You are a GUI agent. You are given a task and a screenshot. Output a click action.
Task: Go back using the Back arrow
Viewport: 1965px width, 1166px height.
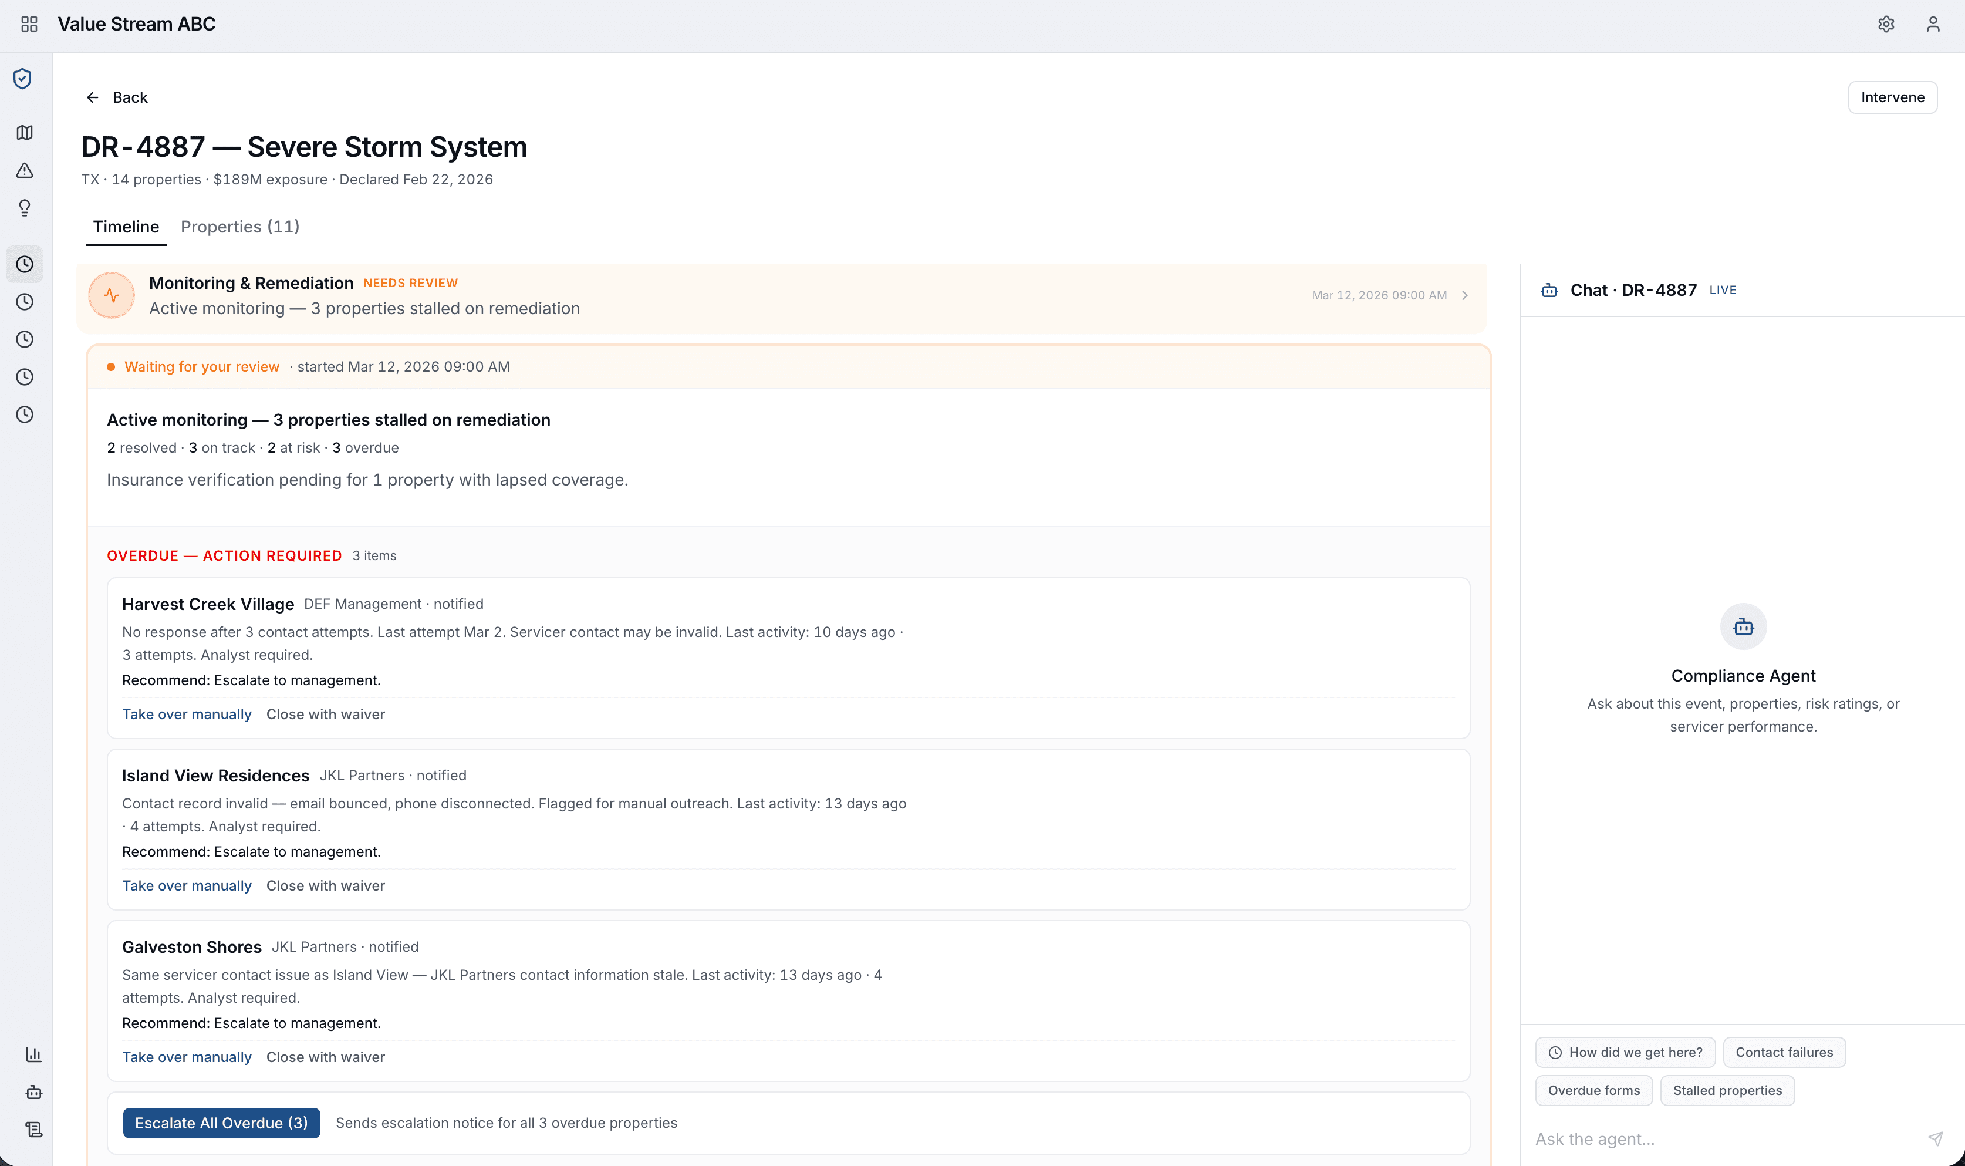116,97
